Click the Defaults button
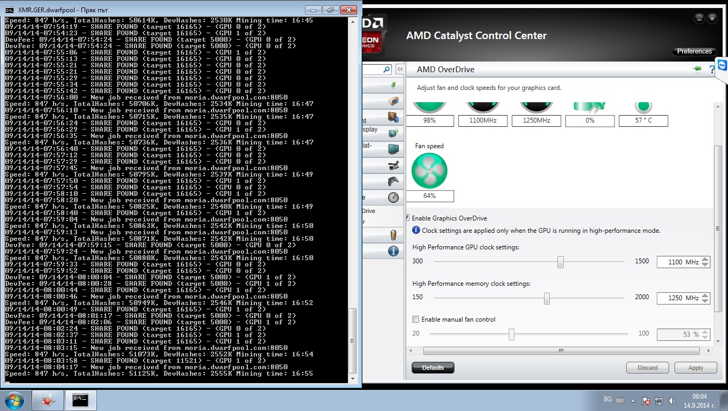This screenshot has width=728, height=411. pos(433,368)
